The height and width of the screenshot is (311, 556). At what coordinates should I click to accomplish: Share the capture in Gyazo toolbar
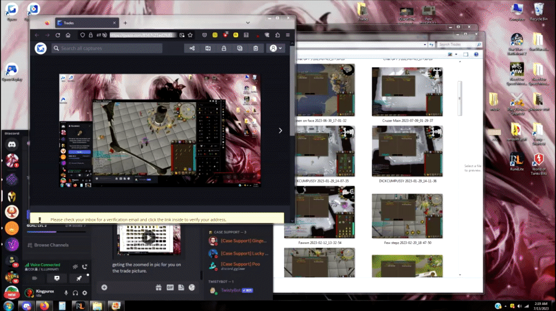pyautogui.click(x=192, y=48)
